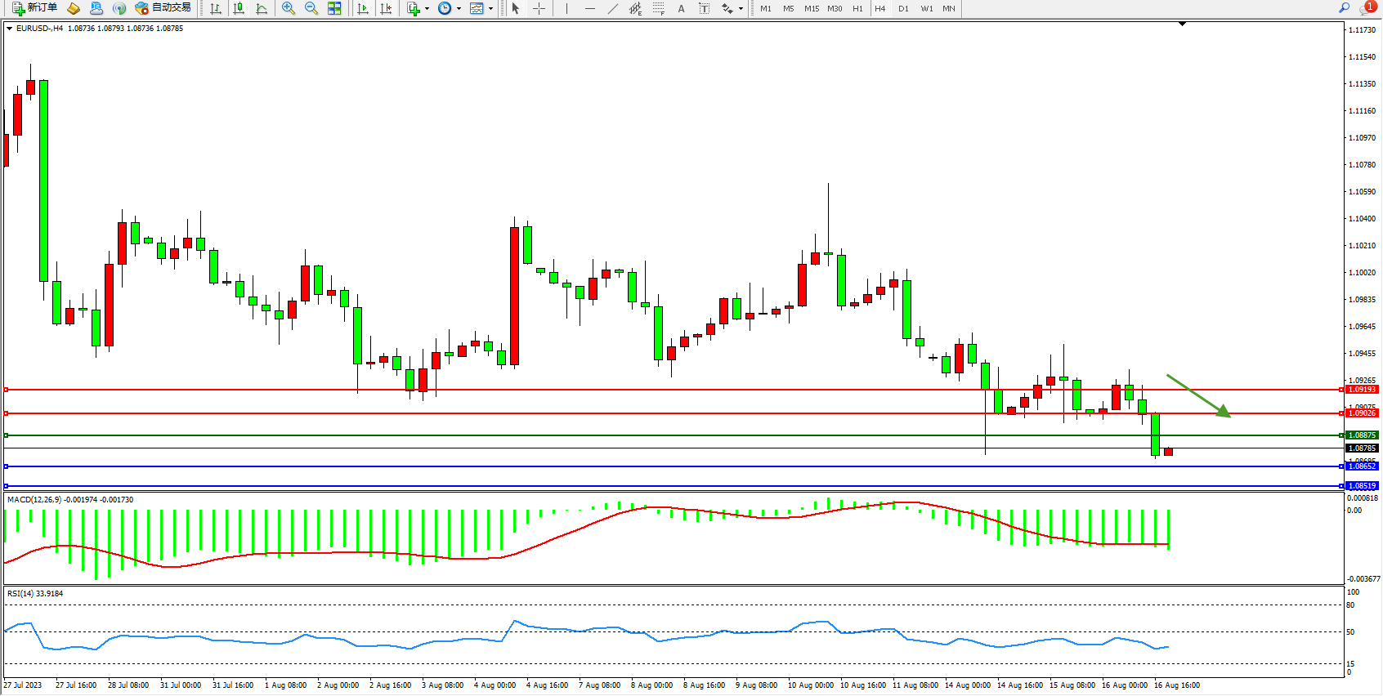Screen dimensions: 1383x696
Task: Zoom in on the chart
Action: coord(289,8)
